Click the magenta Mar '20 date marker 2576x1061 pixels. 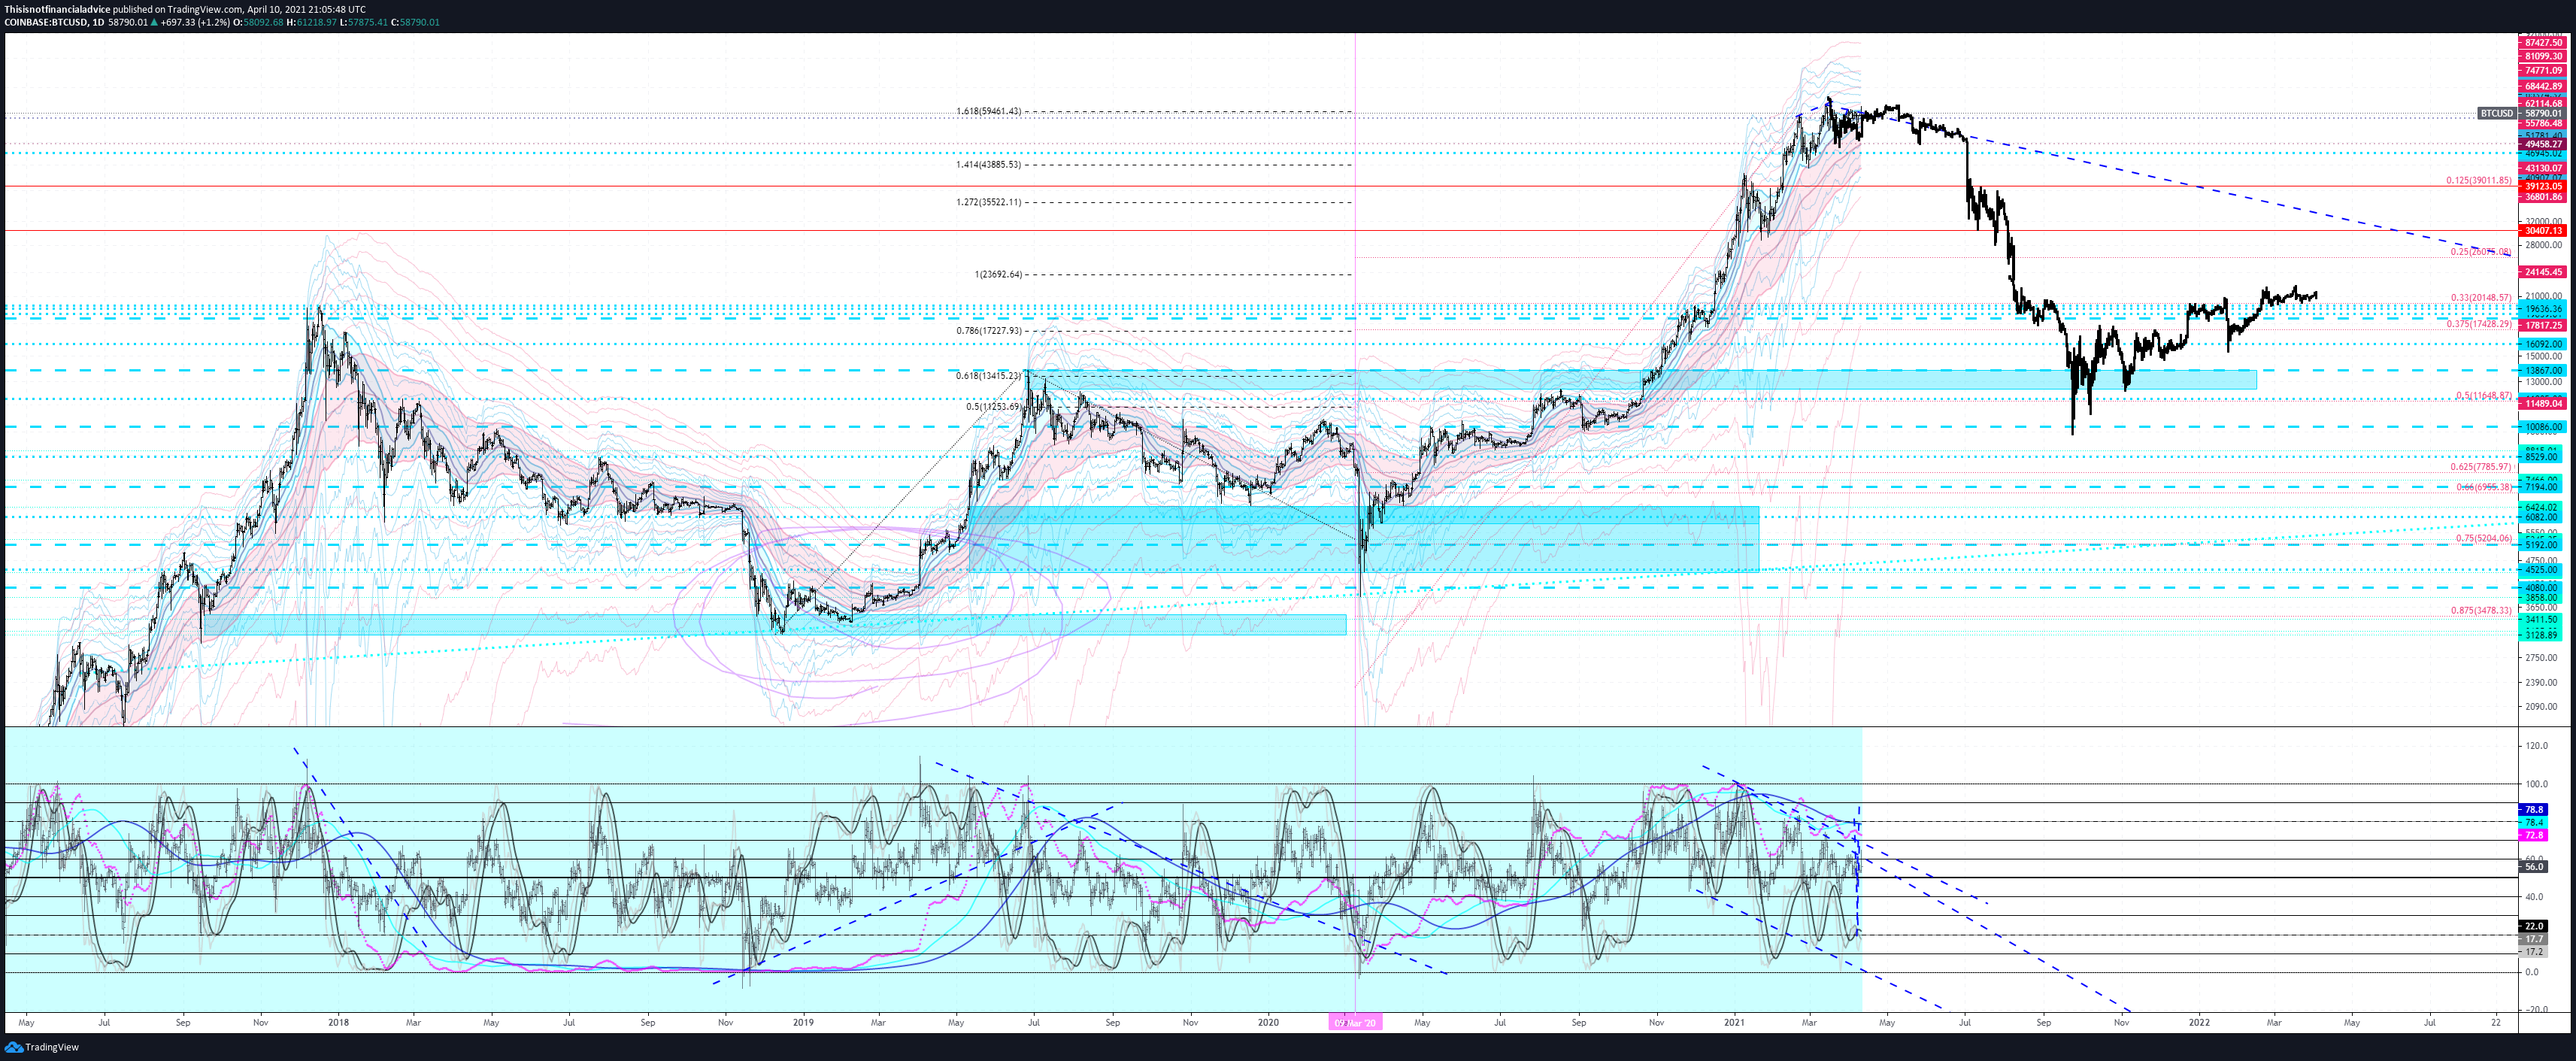[x=1355, y=1023]
